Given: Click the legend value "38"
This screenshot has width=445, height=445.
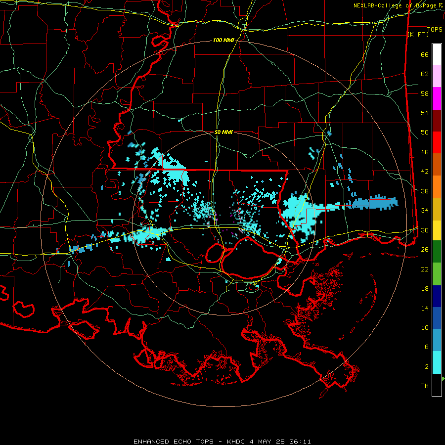Looking at the screenshot, I should [425, 191].
